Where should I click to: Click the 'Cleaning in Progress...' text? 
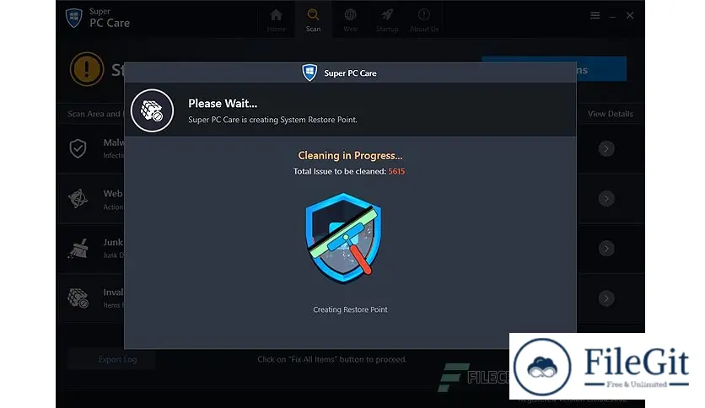coord(350,155)
